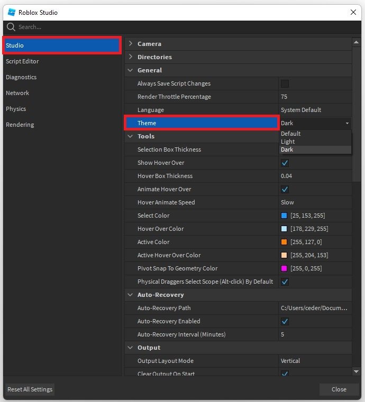This screenshot has width=365, height=402.
Task: Expand the Directories section
Action: click(x=131, y=57)
